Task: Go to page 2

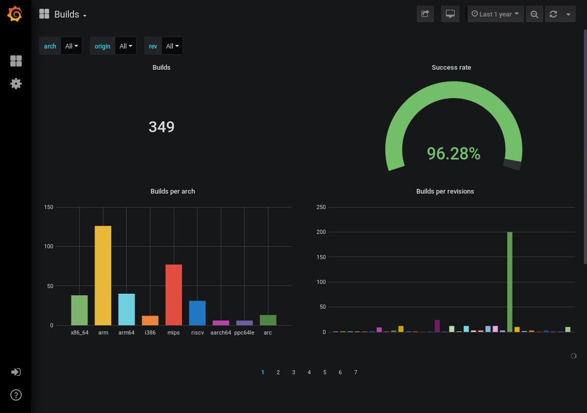Action: click(x=278, y=372)
